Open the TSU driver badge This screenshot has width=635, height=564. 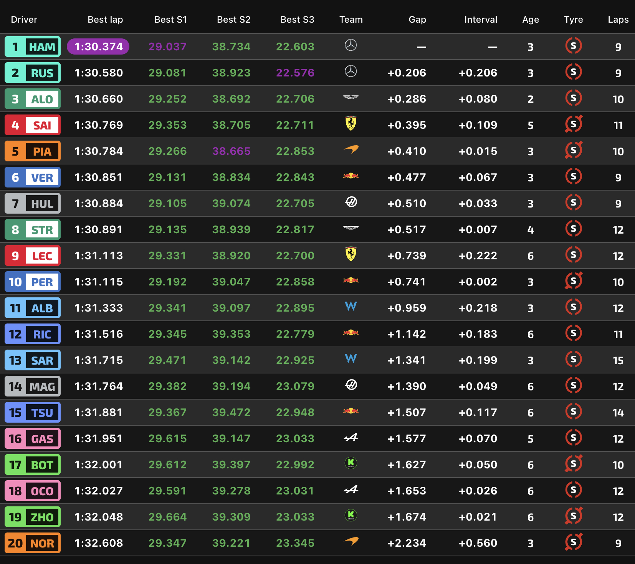[x=33, y=413]
